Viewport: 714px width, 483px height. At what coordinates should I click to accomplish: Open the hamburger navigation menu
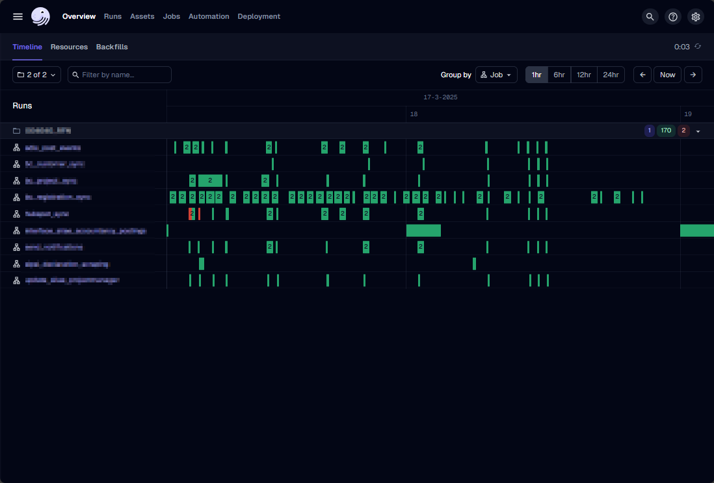point(18,16)
